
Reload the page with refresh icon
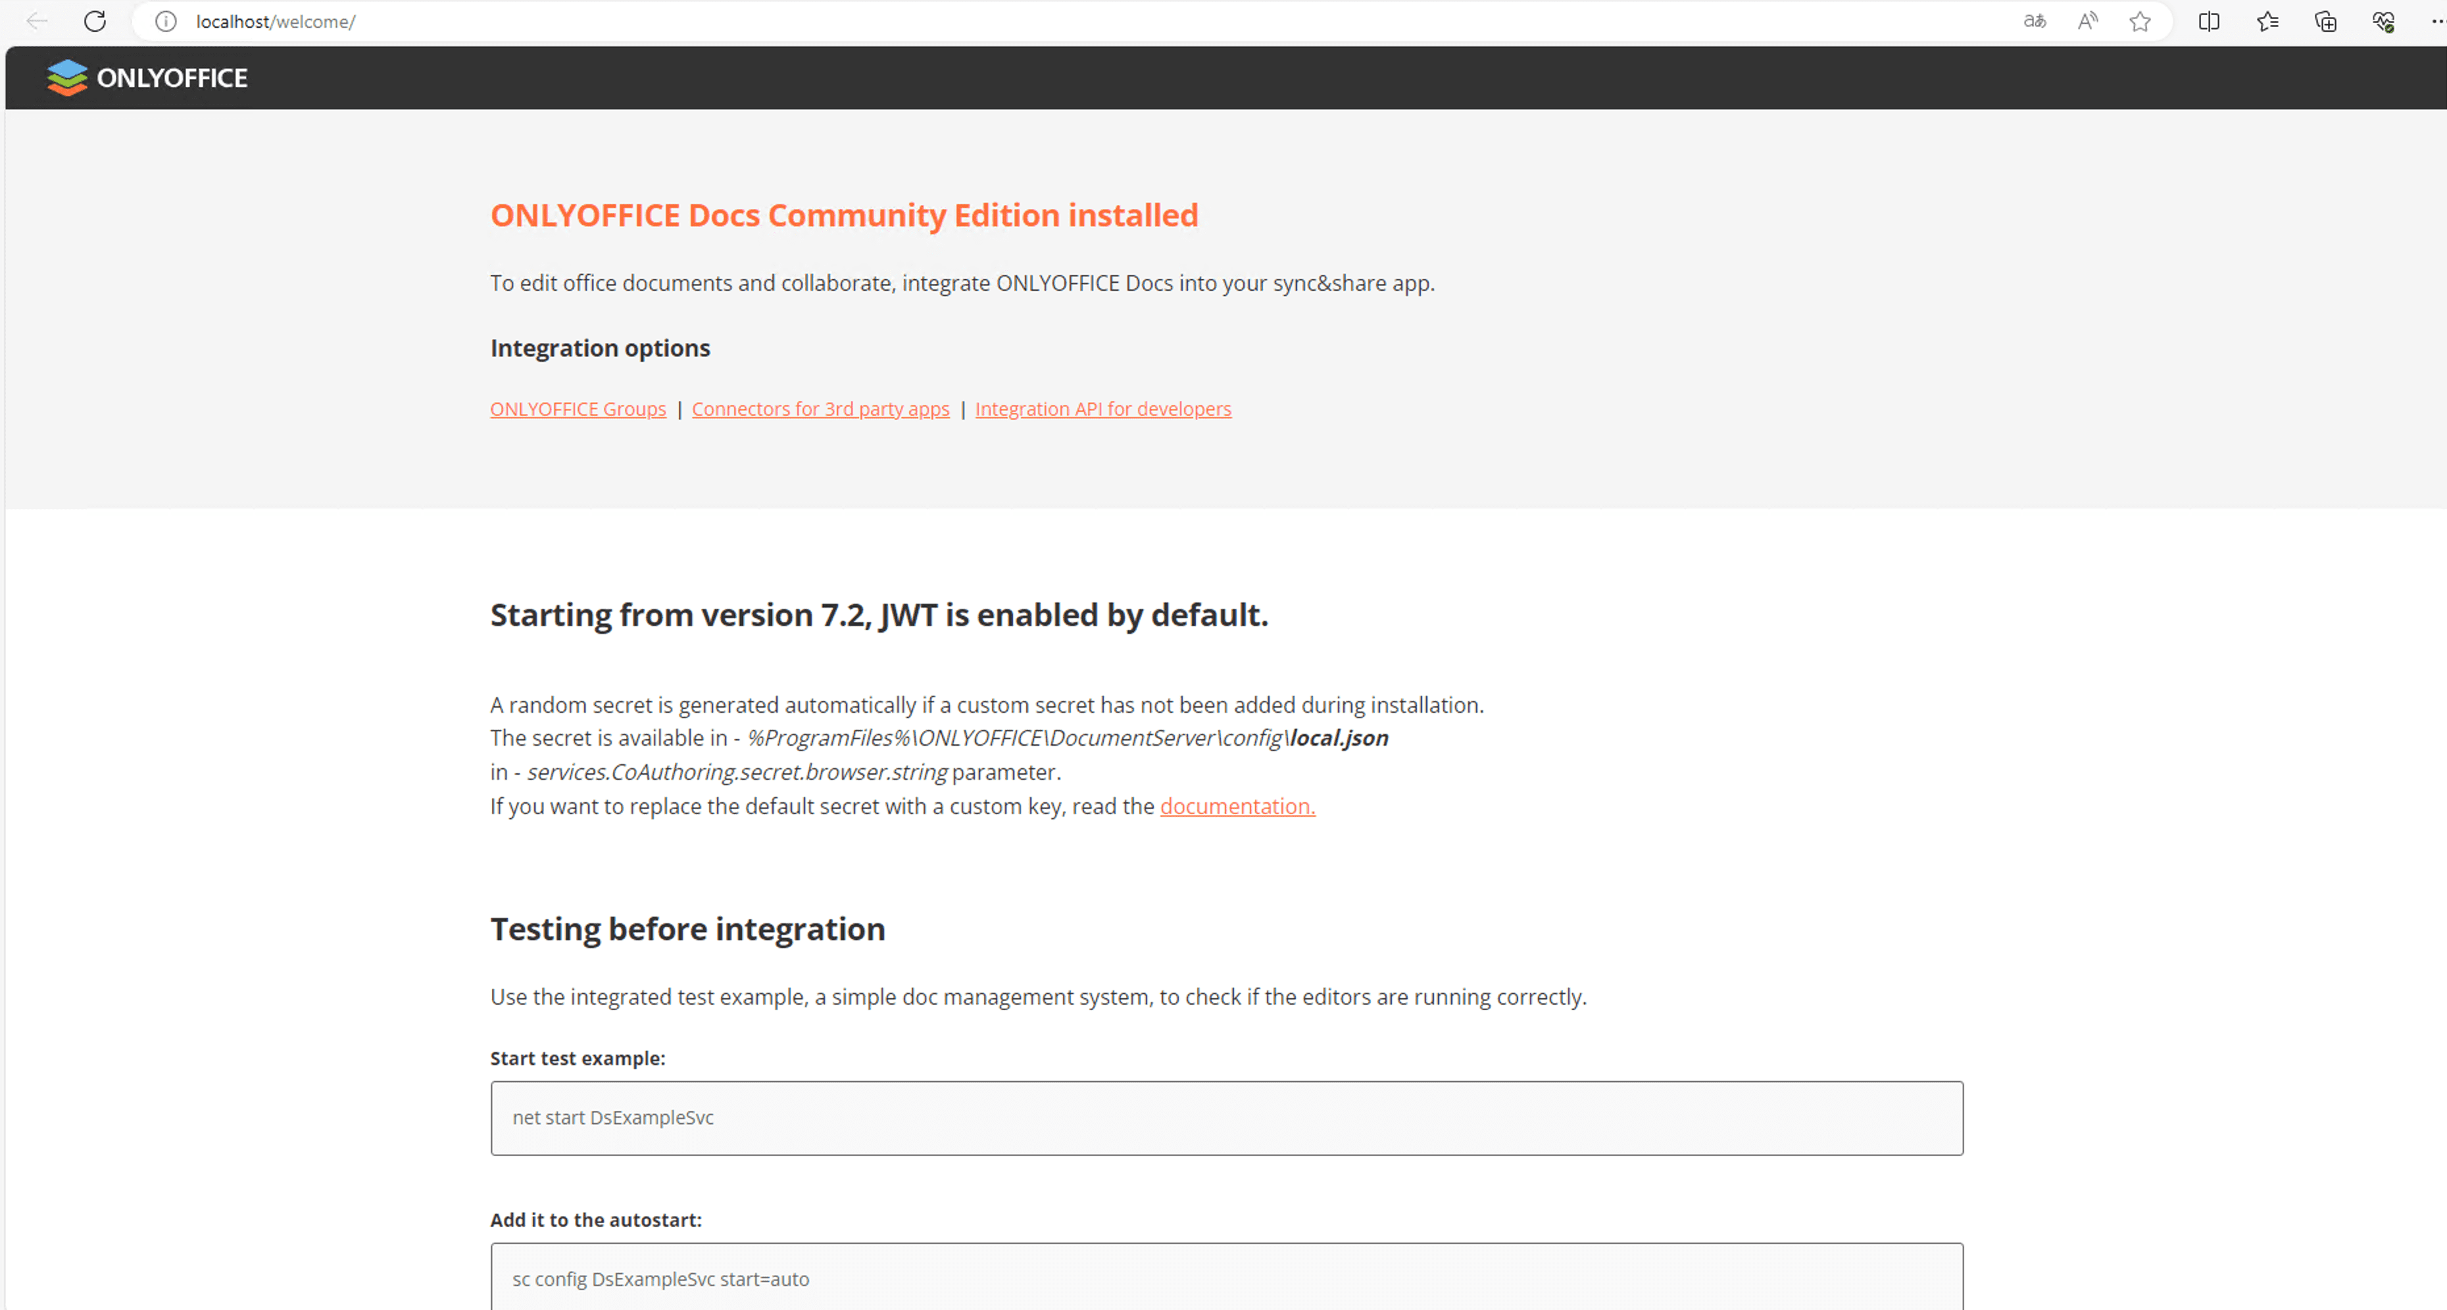point(95,21)
